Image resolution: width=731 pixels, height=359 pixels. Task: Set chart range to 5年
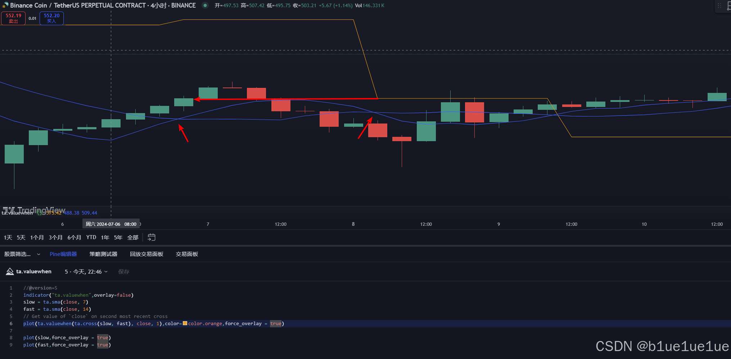coord(118,237)
